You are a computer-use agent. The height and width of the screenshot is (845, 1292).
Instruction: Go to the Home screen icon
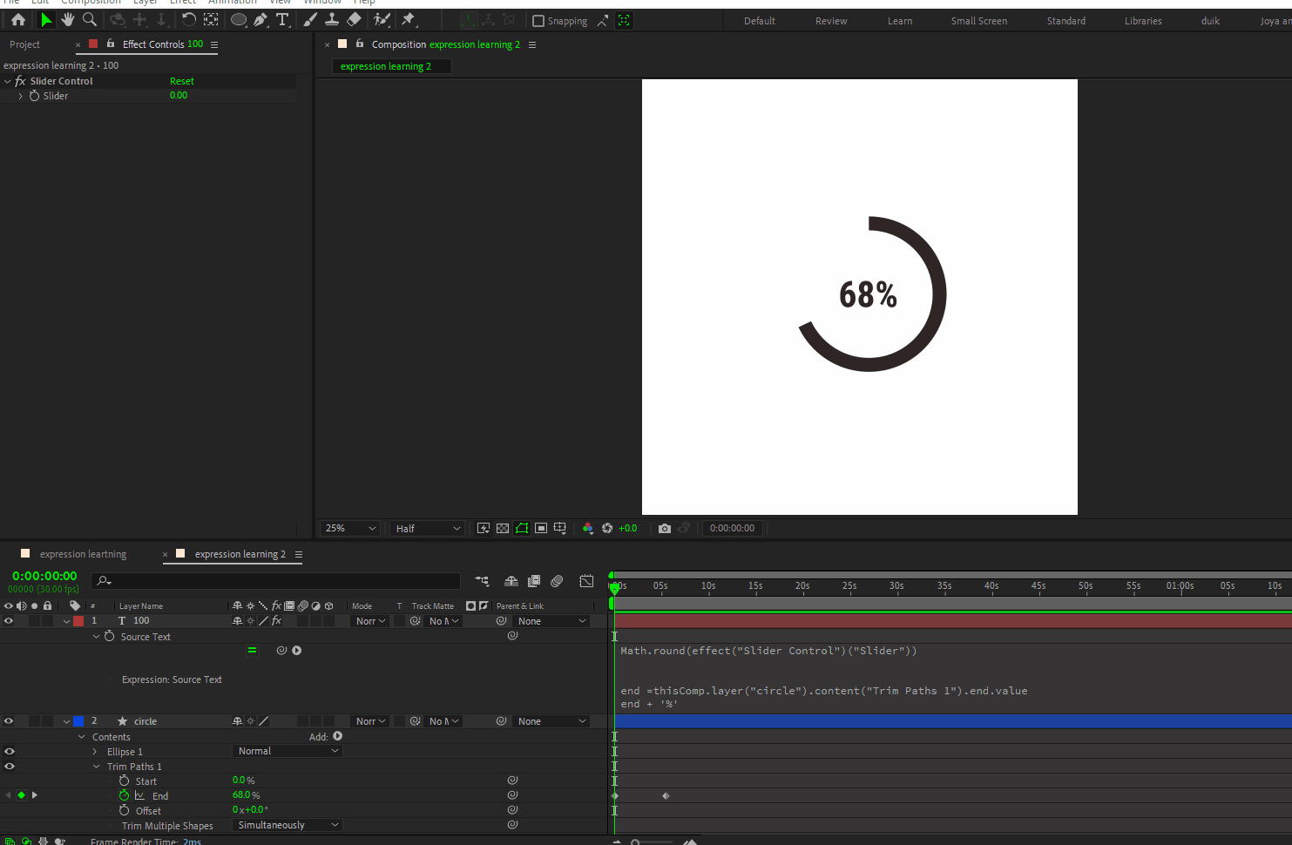17,19
